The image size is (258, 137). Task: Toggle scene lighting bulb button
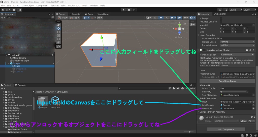click(161, 18)
